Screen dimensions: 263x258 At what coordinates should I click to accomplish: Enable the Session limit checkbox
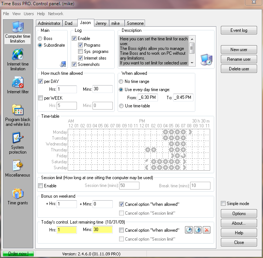click(40, 186)
